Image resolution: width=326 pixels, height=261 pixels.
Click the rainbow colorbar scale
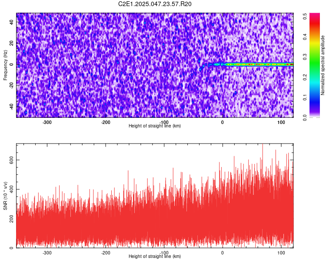(315, 65)
